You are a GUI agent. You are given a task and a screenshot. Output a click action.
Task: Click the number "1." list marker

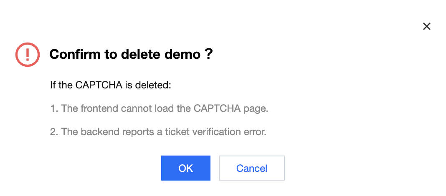point(54,109)
